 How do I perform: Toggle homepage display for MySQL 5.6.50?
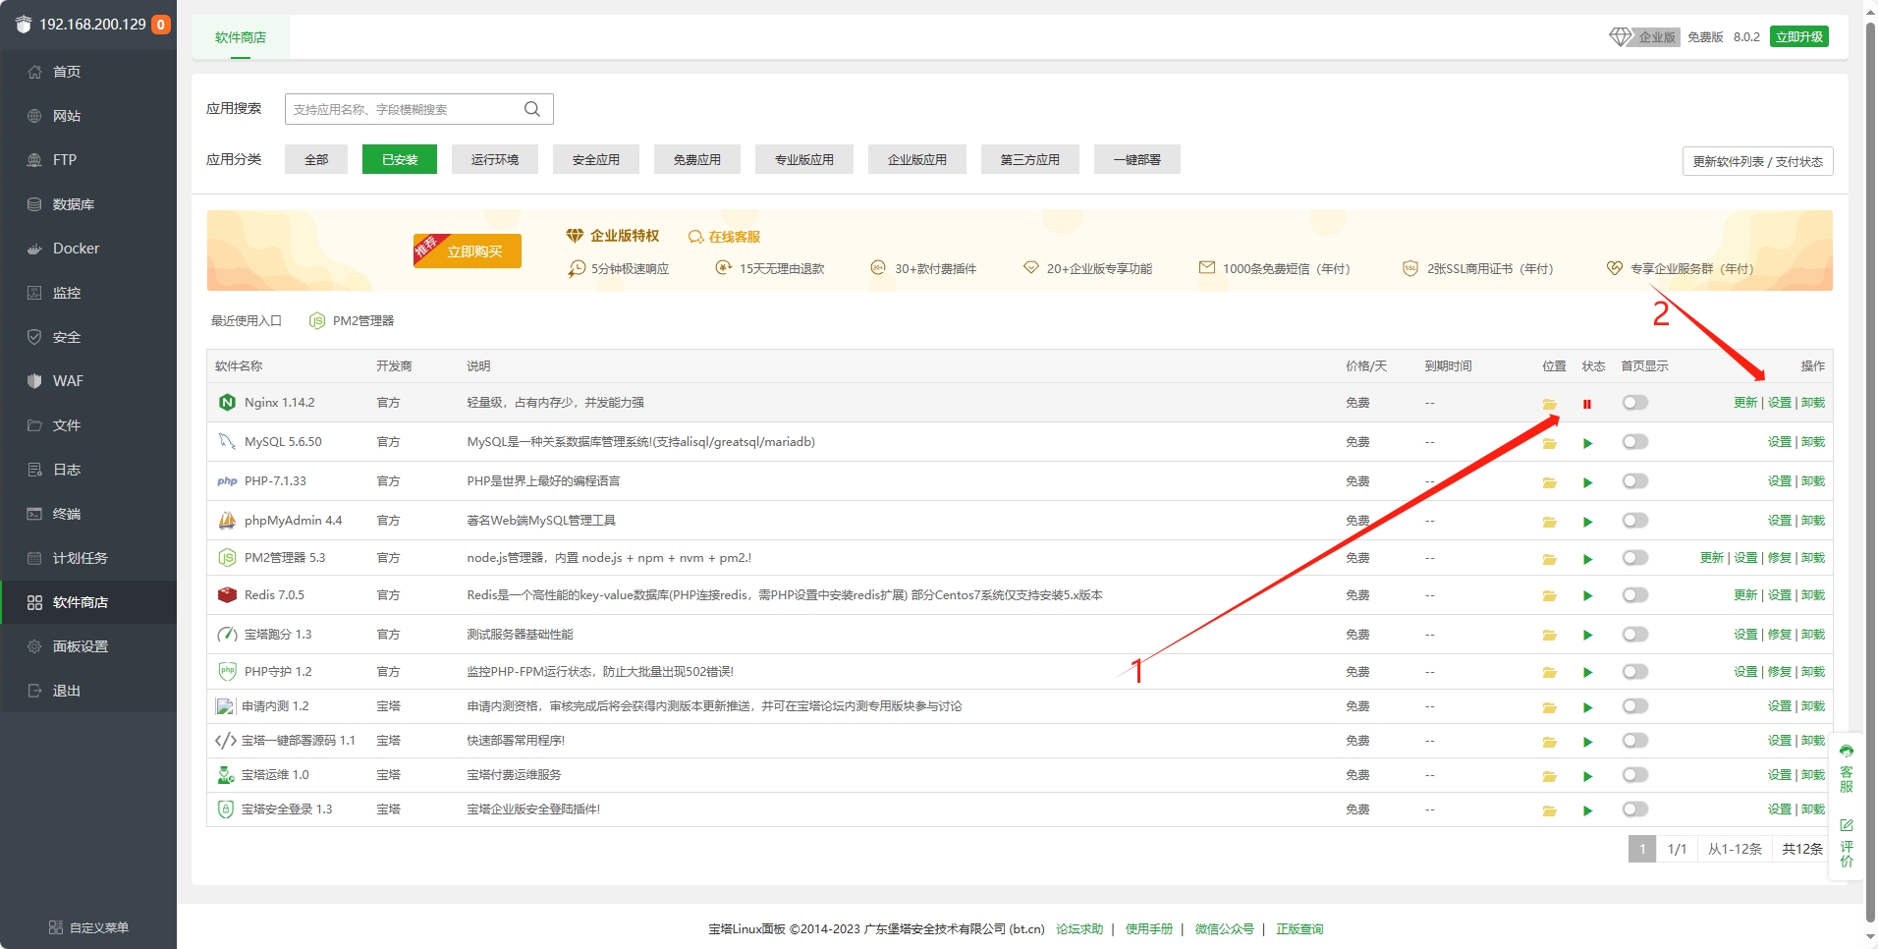(x=1634, y=441)
